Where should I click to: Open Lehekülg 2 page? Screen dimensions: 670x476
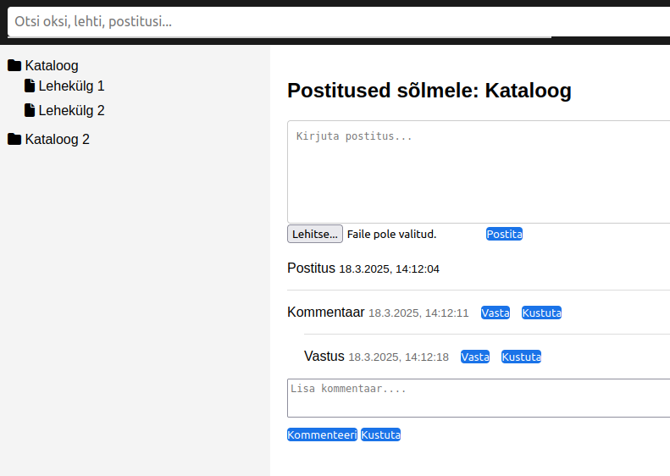pyautogui.click(x=72, y=110)
